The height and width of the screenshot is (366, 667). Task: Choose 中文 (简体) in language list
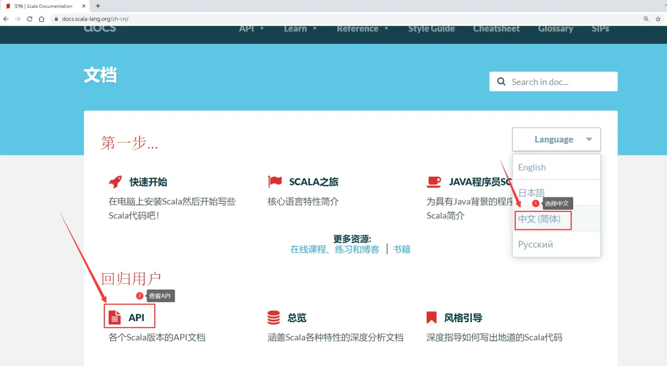click(556, 219)
